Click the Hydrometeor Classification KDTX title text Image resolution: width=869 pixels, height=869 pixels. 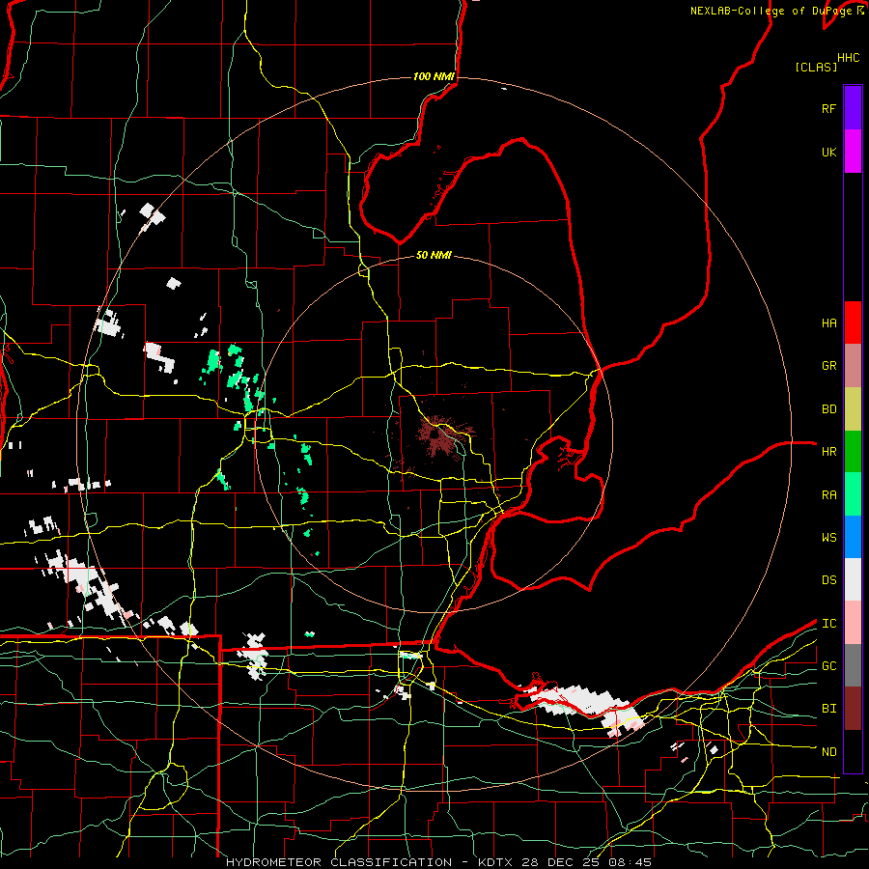[438, 862]
